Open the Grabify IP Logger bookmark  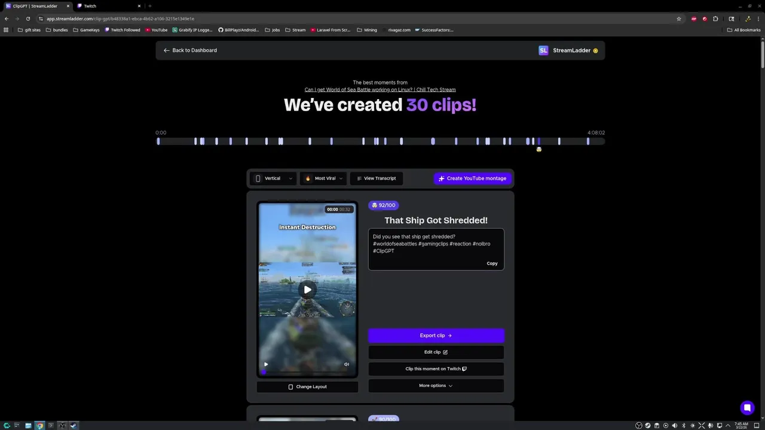(x=192, y=30)
